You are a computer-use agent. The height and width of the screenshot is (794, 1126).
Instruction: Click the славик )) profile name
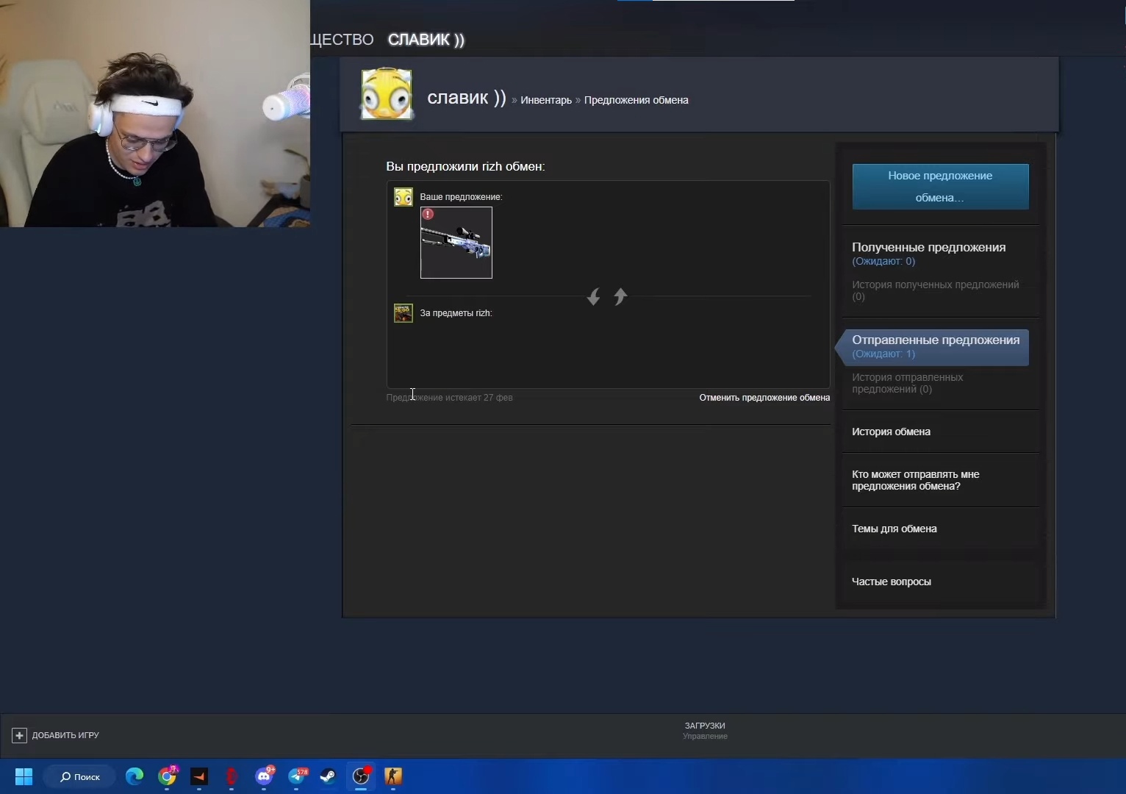(x=467, y=97)
